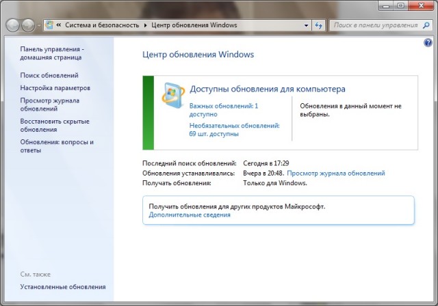Click the back navigation arrow button
The width and height of the screenshot is (438, 306).
[12, 25]
